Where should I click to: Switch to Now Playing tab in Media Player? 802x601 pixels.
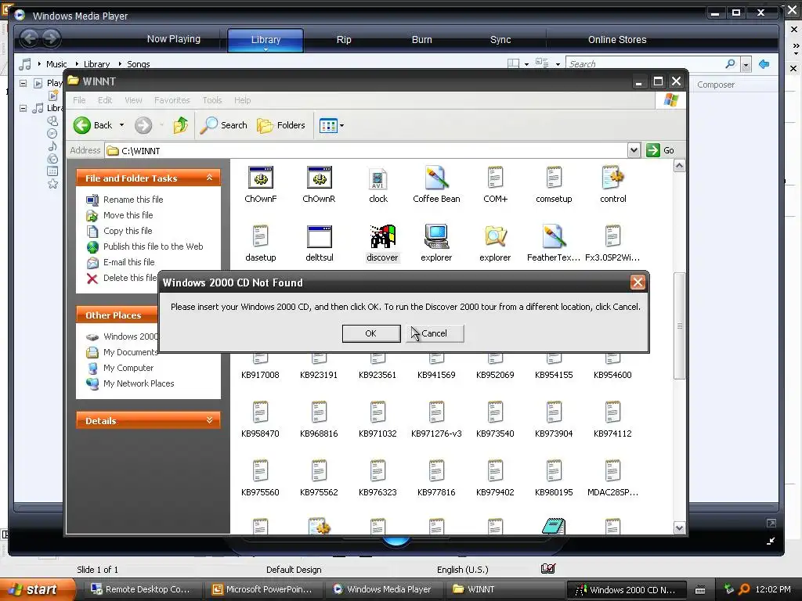coord(173,39)
